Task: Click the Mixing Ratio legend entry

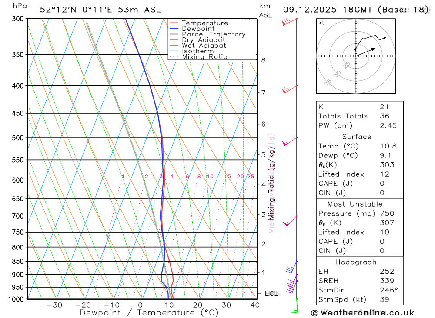Action: pyautogui.click(x=204, y=57)
